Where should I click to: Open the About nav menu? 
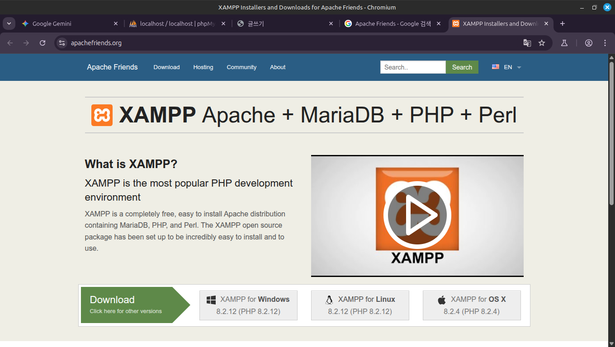278,67
